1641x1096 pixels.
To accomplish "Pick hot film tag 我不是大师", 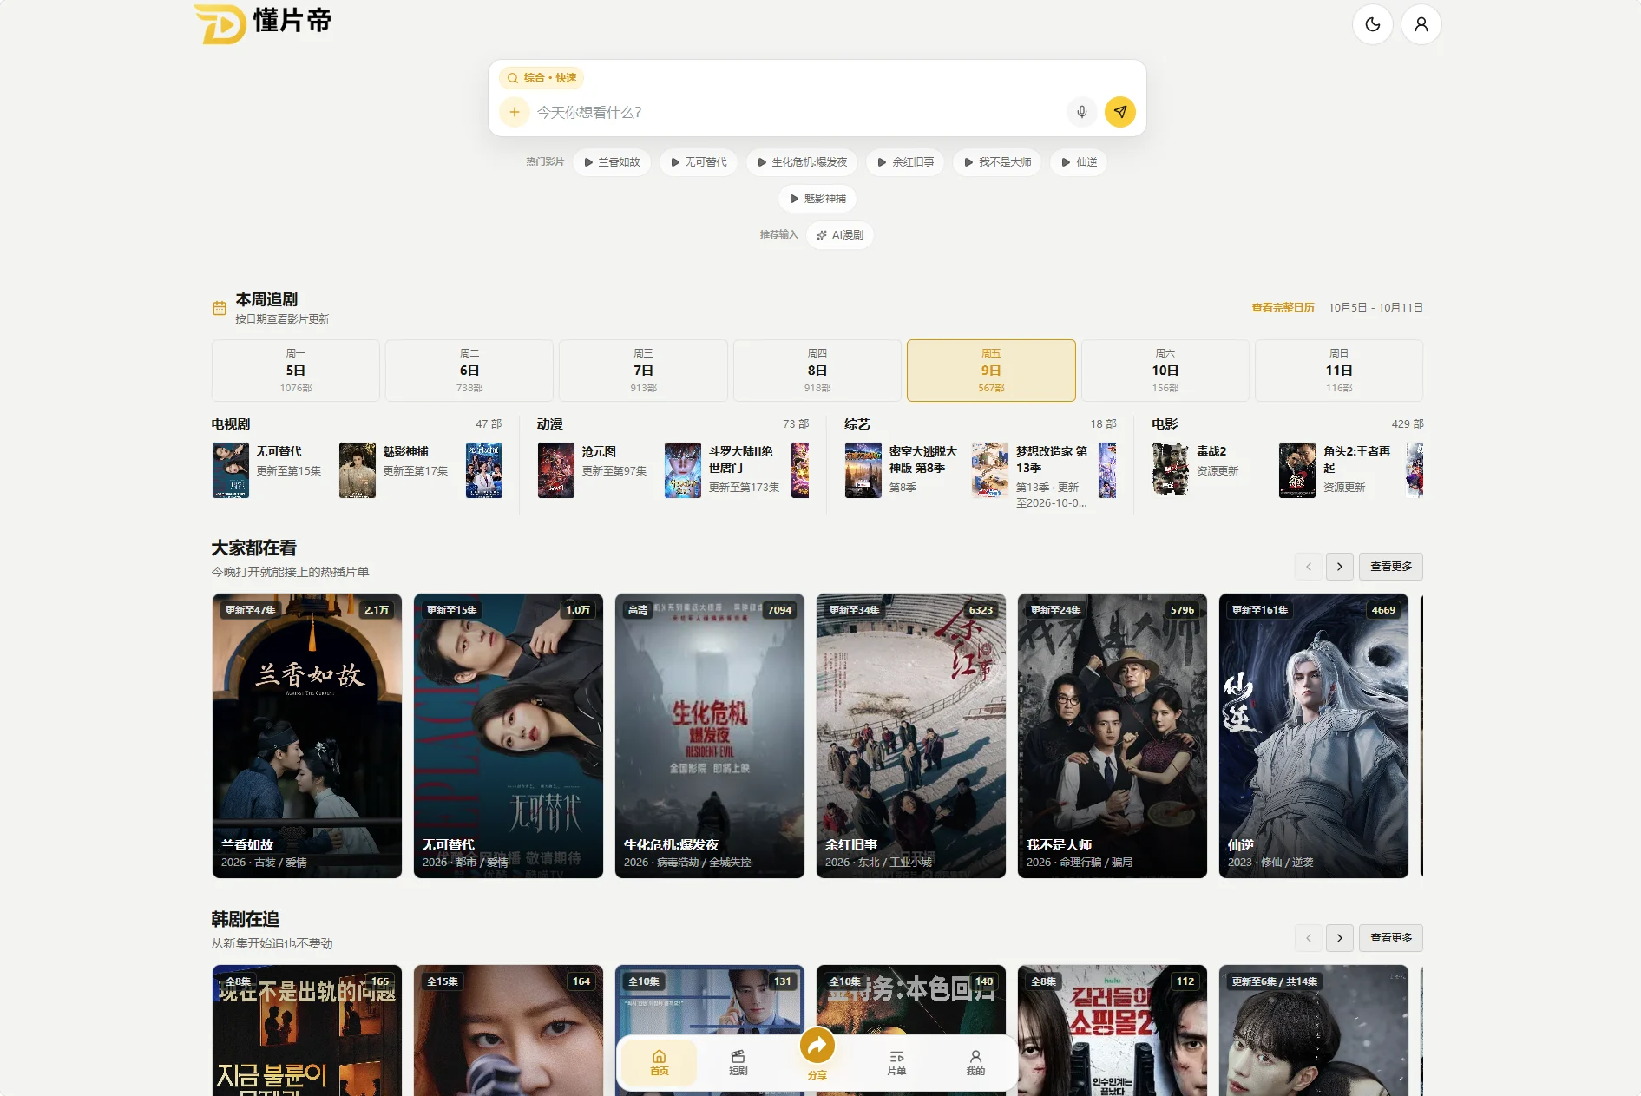I will tap(997, 162).
